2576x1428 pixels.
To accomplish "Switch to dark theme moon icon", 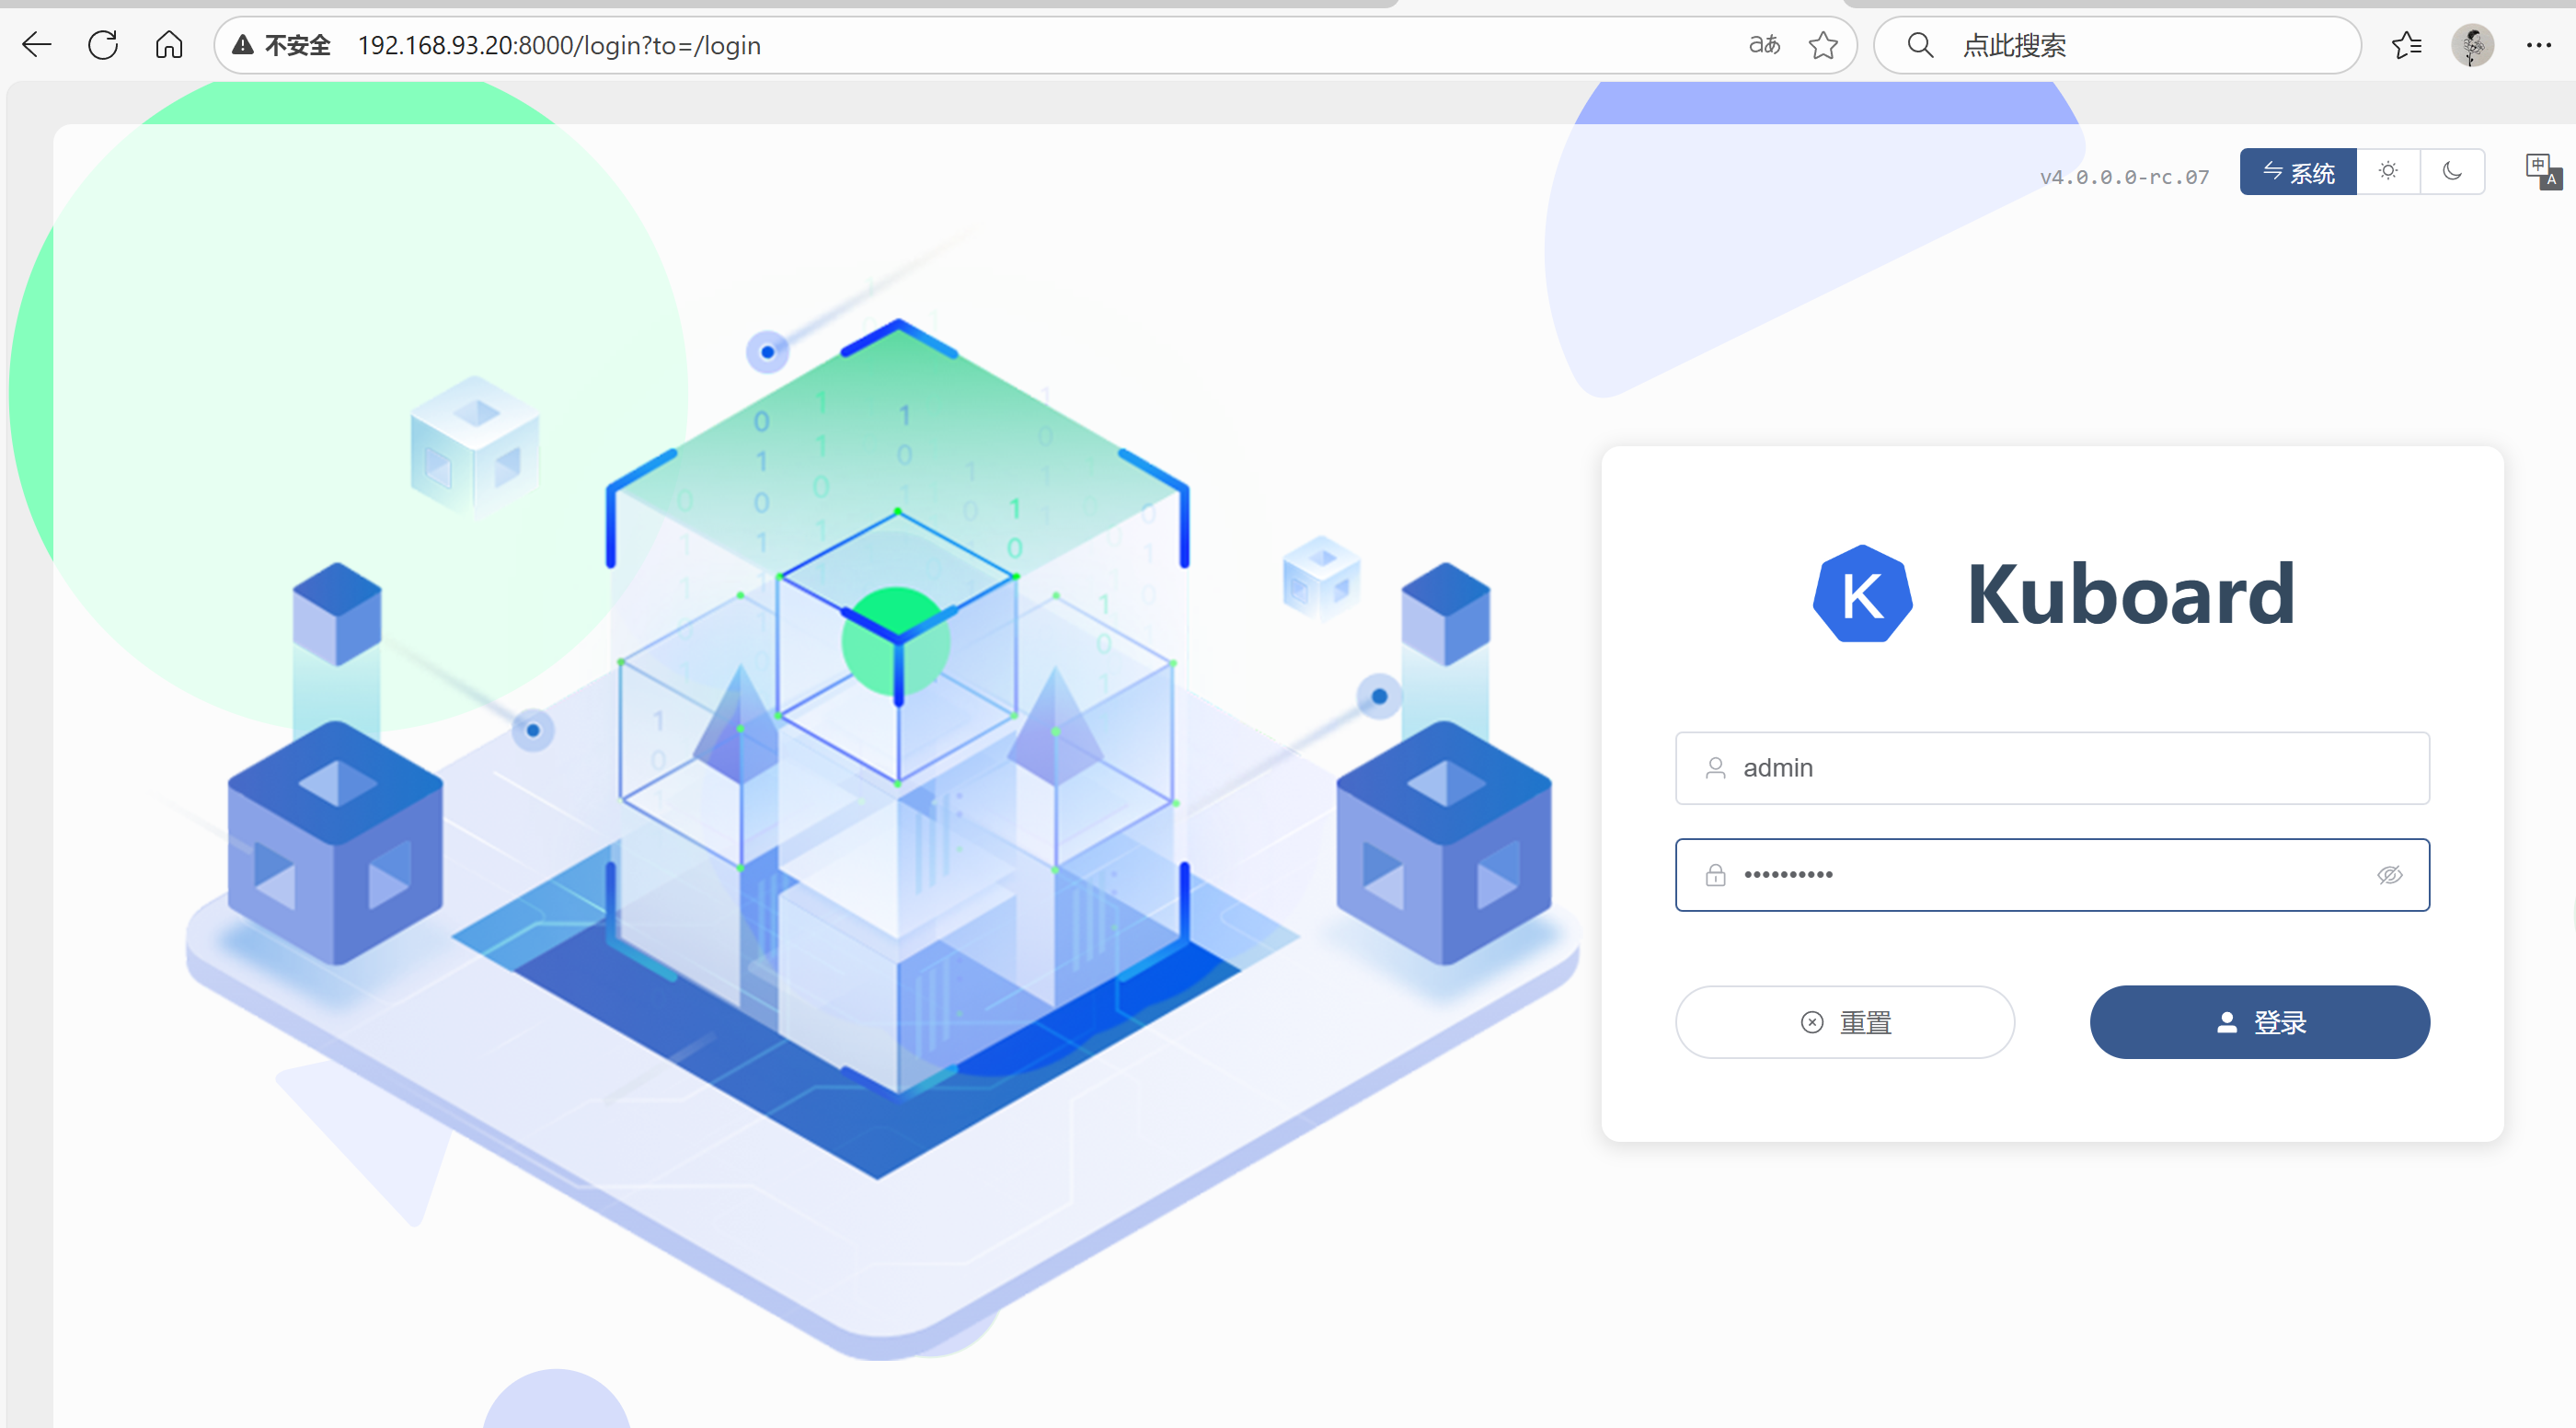I will [2452, 172].
